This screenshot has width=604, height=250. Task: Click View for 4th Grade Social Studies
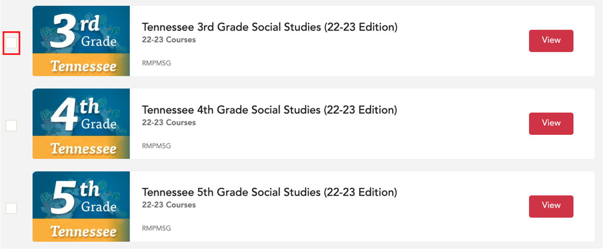(x=551, y=124)
